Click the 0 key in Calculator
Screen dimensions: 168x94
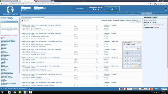pos(127,66)
